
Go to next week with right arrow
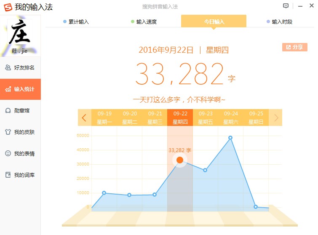[x=275, y=117]
